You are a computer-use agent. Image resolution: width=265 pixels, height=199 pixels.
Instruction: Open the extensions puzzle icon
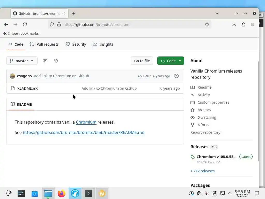pos(243,24)
